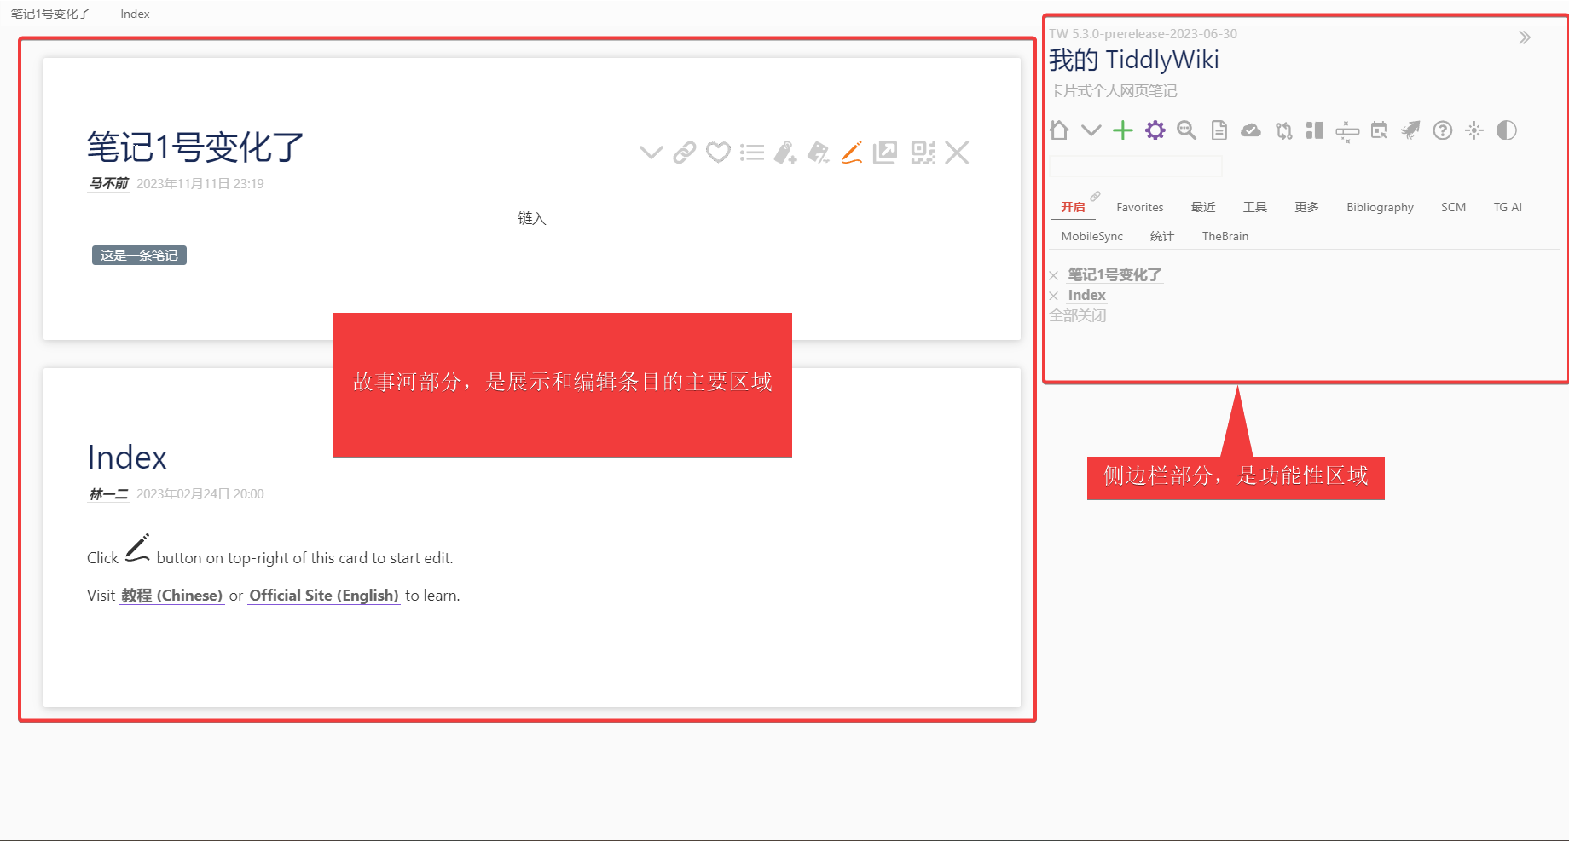Open the 统计 tab
The height and width of the screenshot is (841, 1569).
click(x=1162, y=236)
